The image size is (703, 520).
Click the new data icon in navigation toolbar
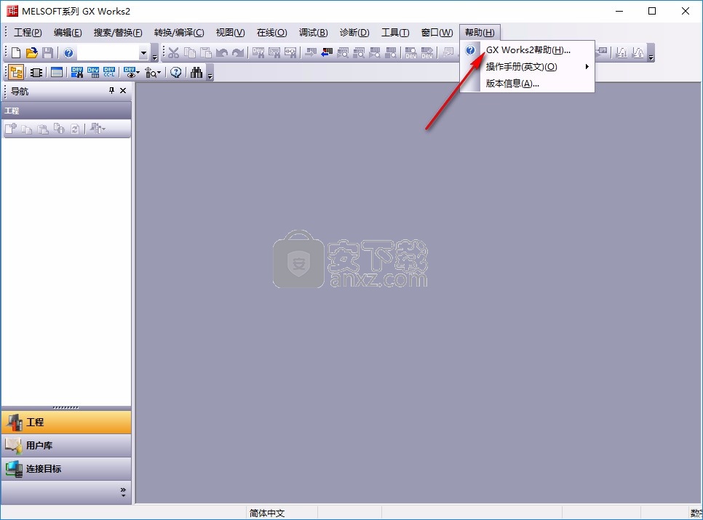click(x=11, y=129)
